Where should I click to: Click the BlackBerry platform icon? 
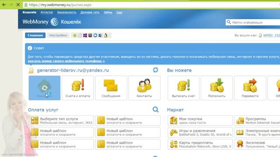tap(90, 35)
